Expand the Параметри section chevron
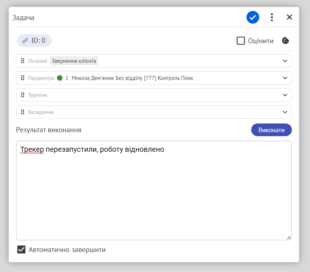 285,78
